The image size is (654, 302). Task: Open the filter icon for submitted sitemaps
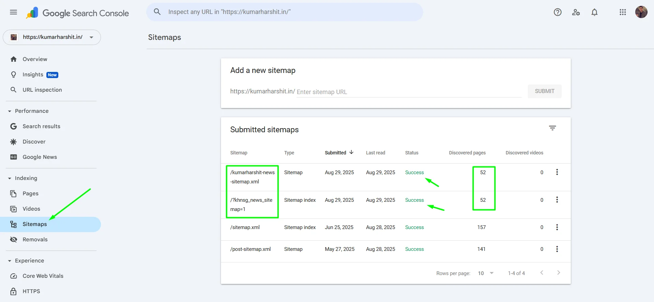pos(552,128)
